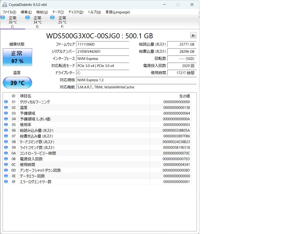Click status icon for 0C 使用時間 row
The width and height of the screenshot is (295, 234).
[6, 164]
